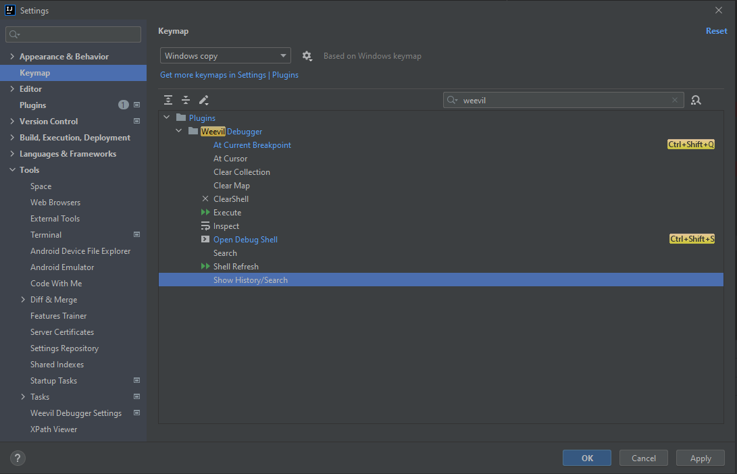Image resolution: width=737 pixels, height=474 pixels.
Task: Click the Plugins update badge
Action: click(123, 105)
